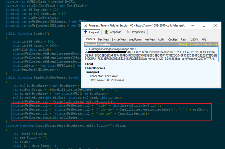
Task: Click 'this.txtfld.height = 1000;' line
Action: 35,46
